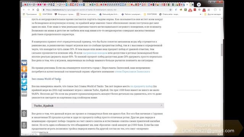Screen dimensions: 244x137
Task: Show hidden bookmarks with the chevron
Action: (201, 14)
